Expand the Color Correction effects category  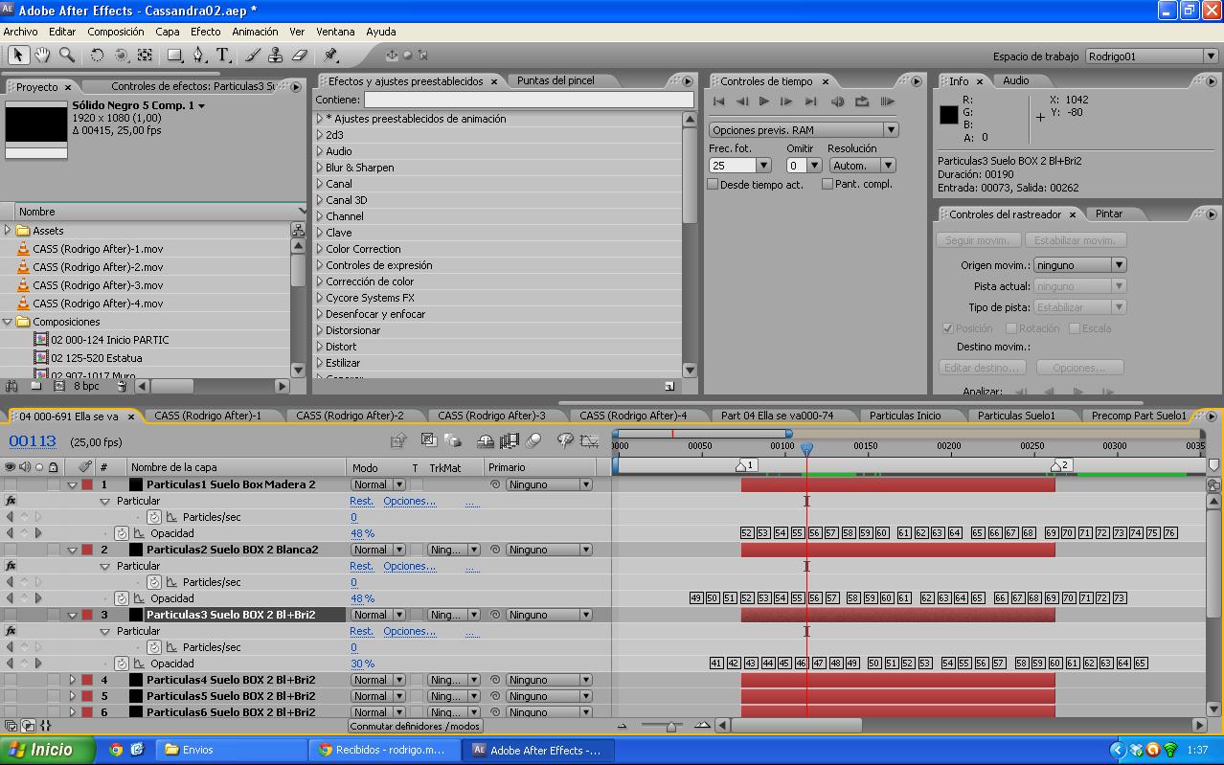pos(321,249)
